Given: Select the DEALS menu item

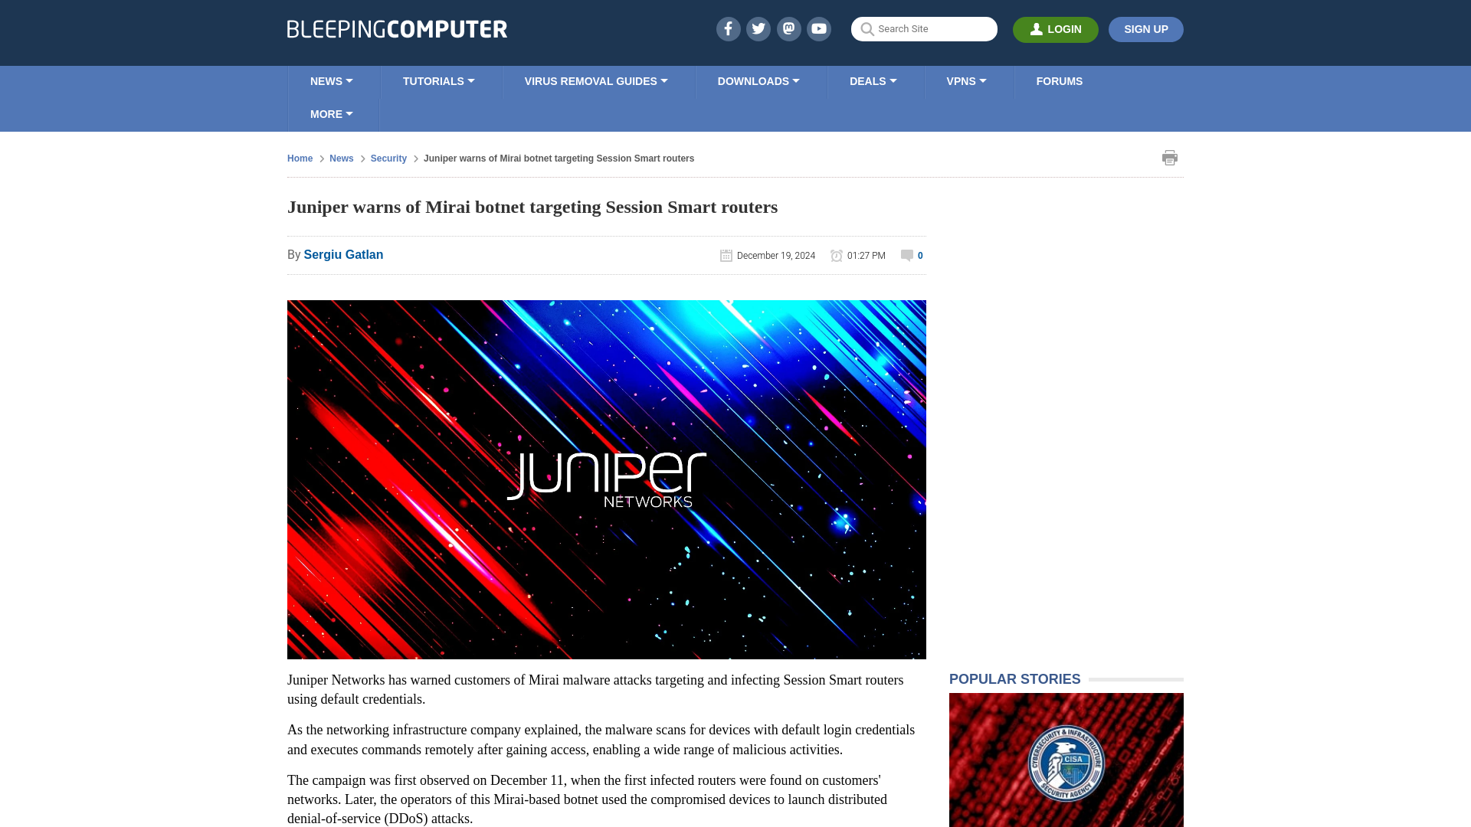Looking at the screenshot, I should 873,80.
